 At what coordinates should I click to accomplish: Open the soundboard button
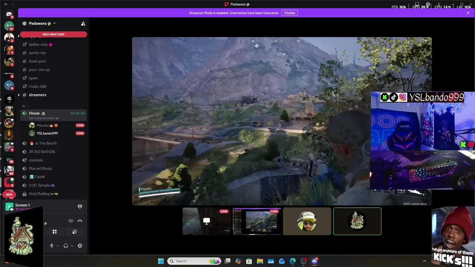tap(75, 231)
